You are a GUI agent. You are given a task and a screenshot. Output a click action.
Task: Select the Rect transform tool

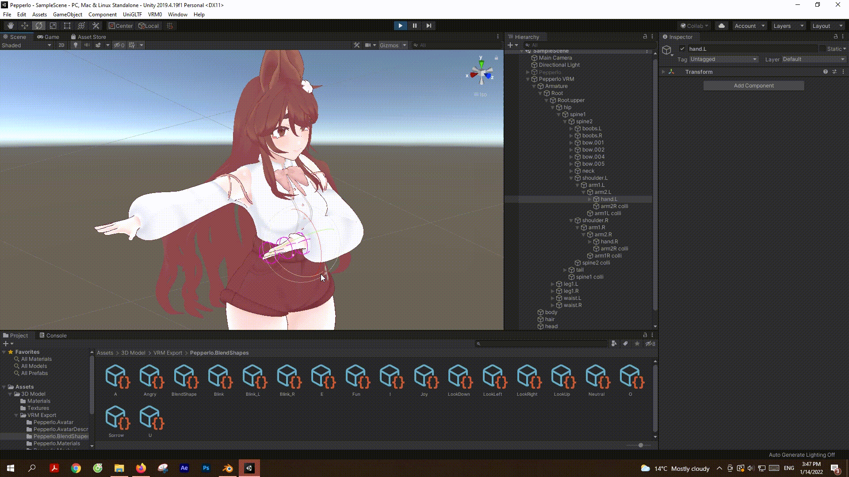67,26
